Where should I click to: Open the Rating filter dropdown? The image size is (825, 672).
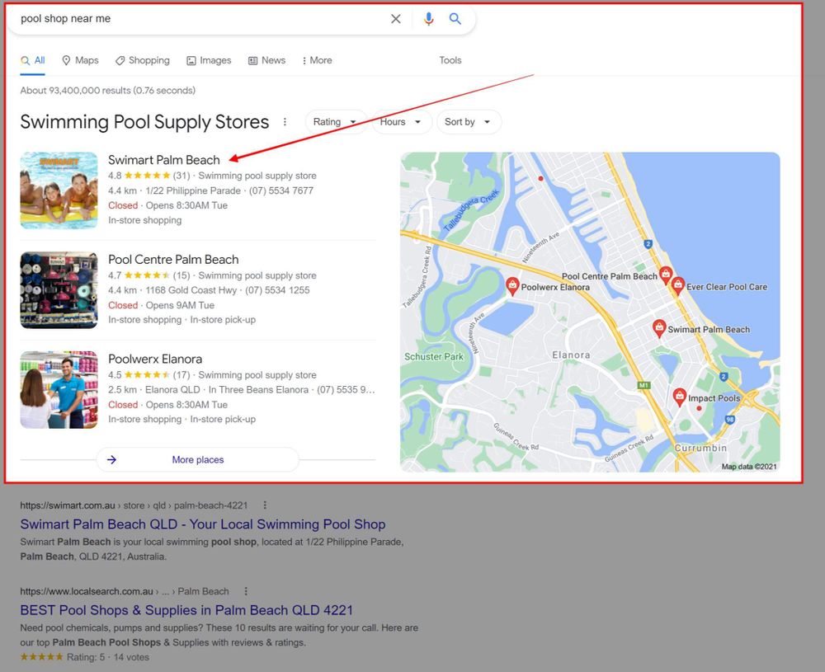pyautogui.click(x=335, y=122)
